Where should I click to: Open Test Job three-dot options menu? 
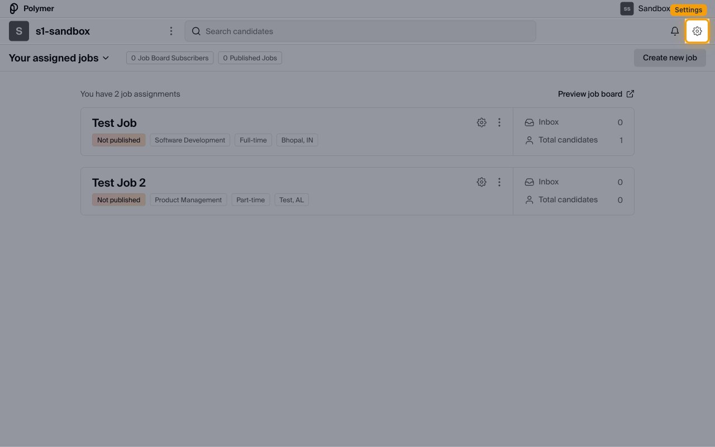click(x=499, y=122)
